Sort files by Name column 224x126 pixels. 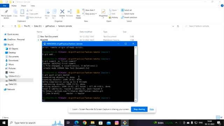[x=40, y=32]
